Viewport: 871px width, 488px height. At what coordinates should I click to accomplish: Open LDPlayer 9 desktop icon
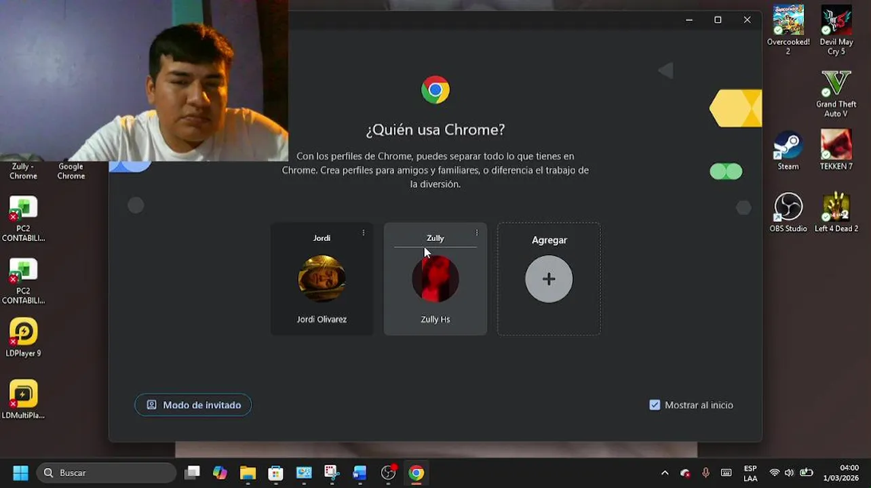click(23, 338)
